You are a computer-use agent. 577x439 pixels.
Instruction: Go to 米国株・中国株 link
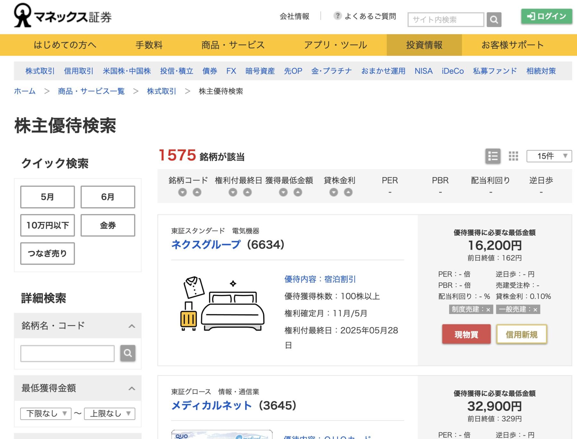(127, 71)
